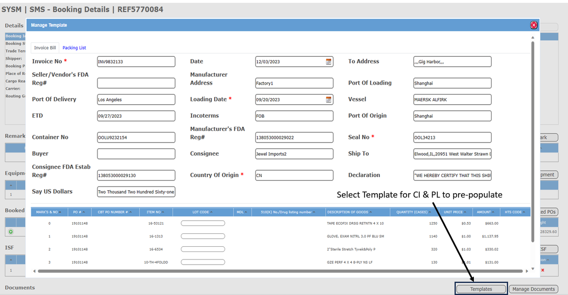This screenshot has height=295, width=568.
Task: Click the Container No field
Action: click(x=136, y=137)
